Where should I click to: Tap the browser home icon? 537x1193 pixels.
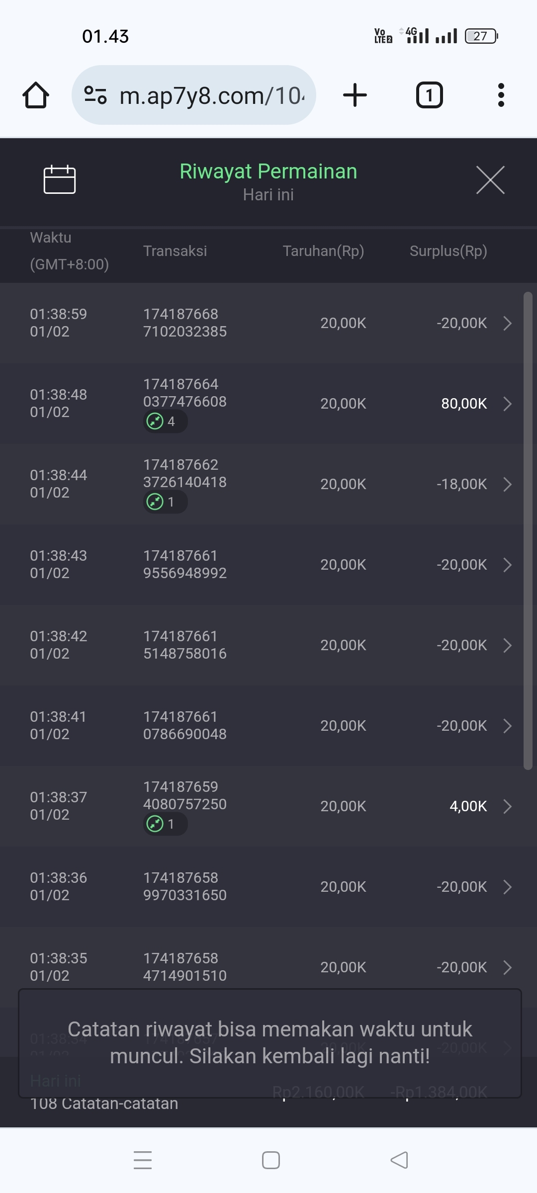(36, 95)
